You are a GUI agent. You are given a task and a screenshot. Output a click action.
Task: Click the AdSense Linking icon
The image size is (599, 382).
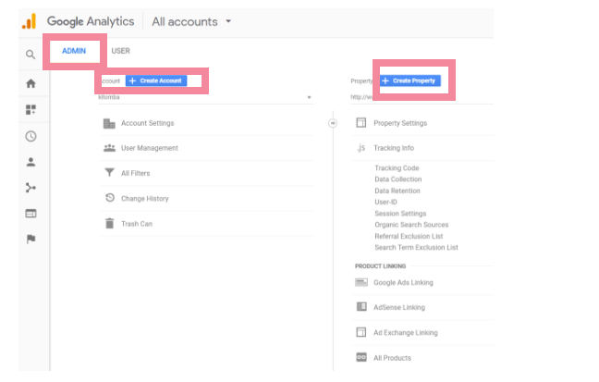click(361, 307)
